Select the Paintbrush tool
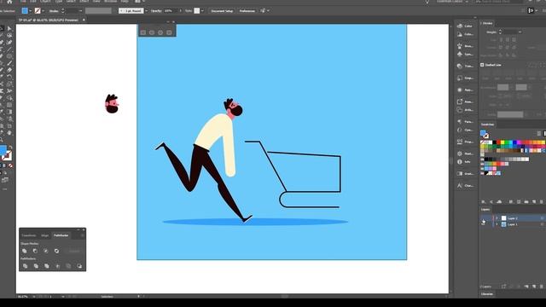Image resolution: width=546 pixels, height=307 pixels. coord(9,63)
